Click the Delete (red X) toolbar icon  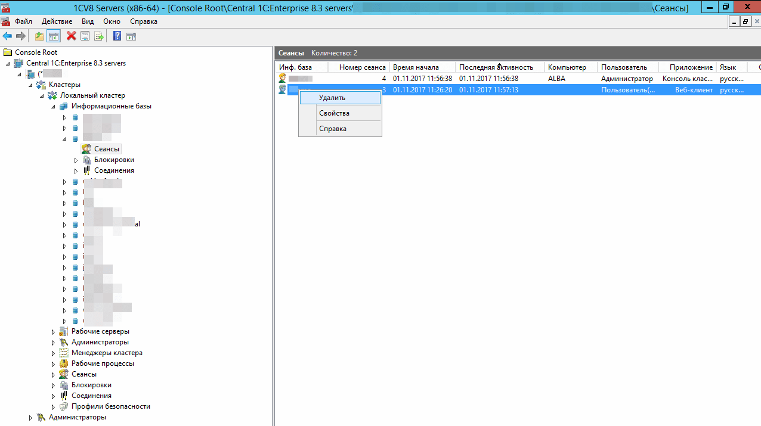[x=71, y=36]
